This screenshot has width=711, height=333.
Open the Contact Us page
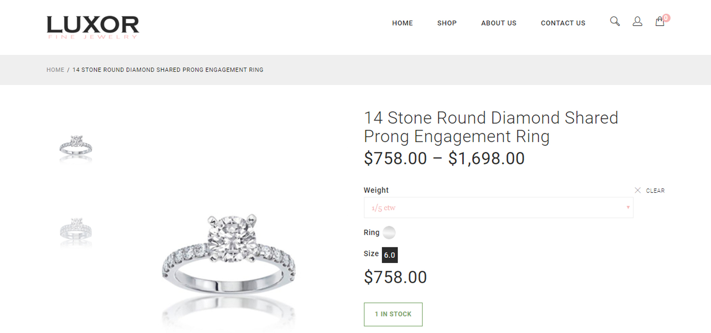tap(563, 23)
